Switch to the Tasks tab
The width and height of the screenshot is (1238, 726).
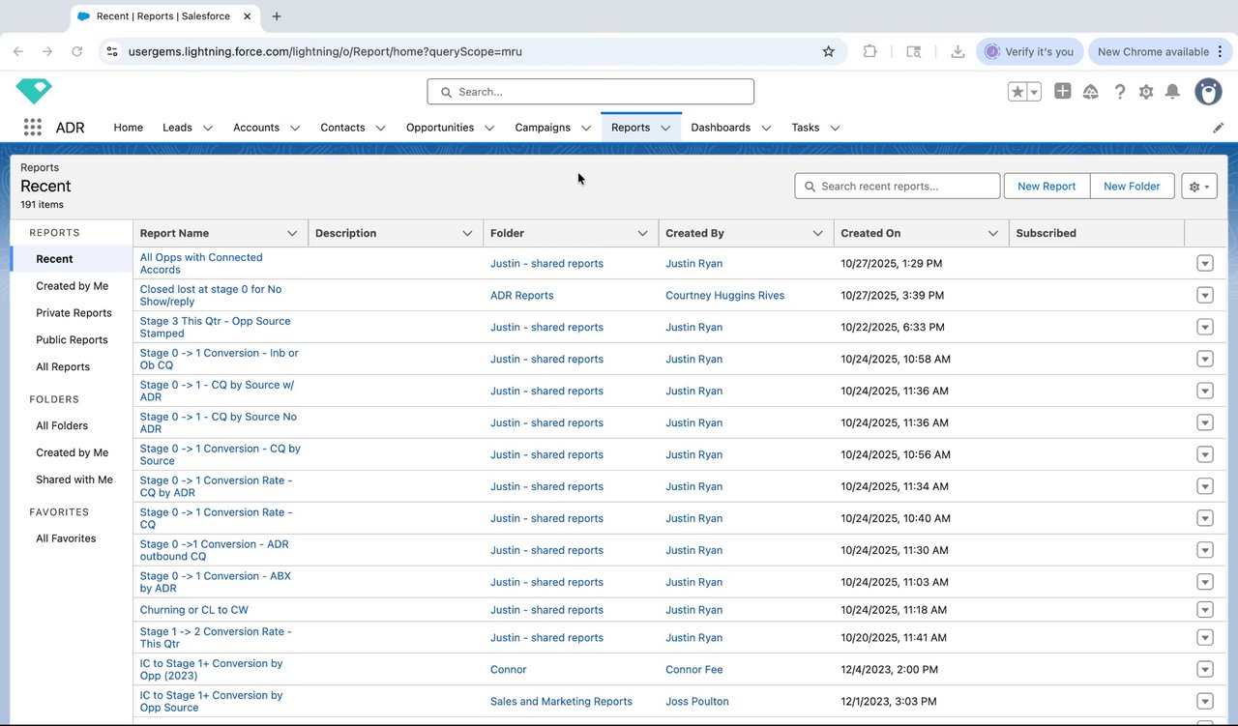[x=806, y=128]
